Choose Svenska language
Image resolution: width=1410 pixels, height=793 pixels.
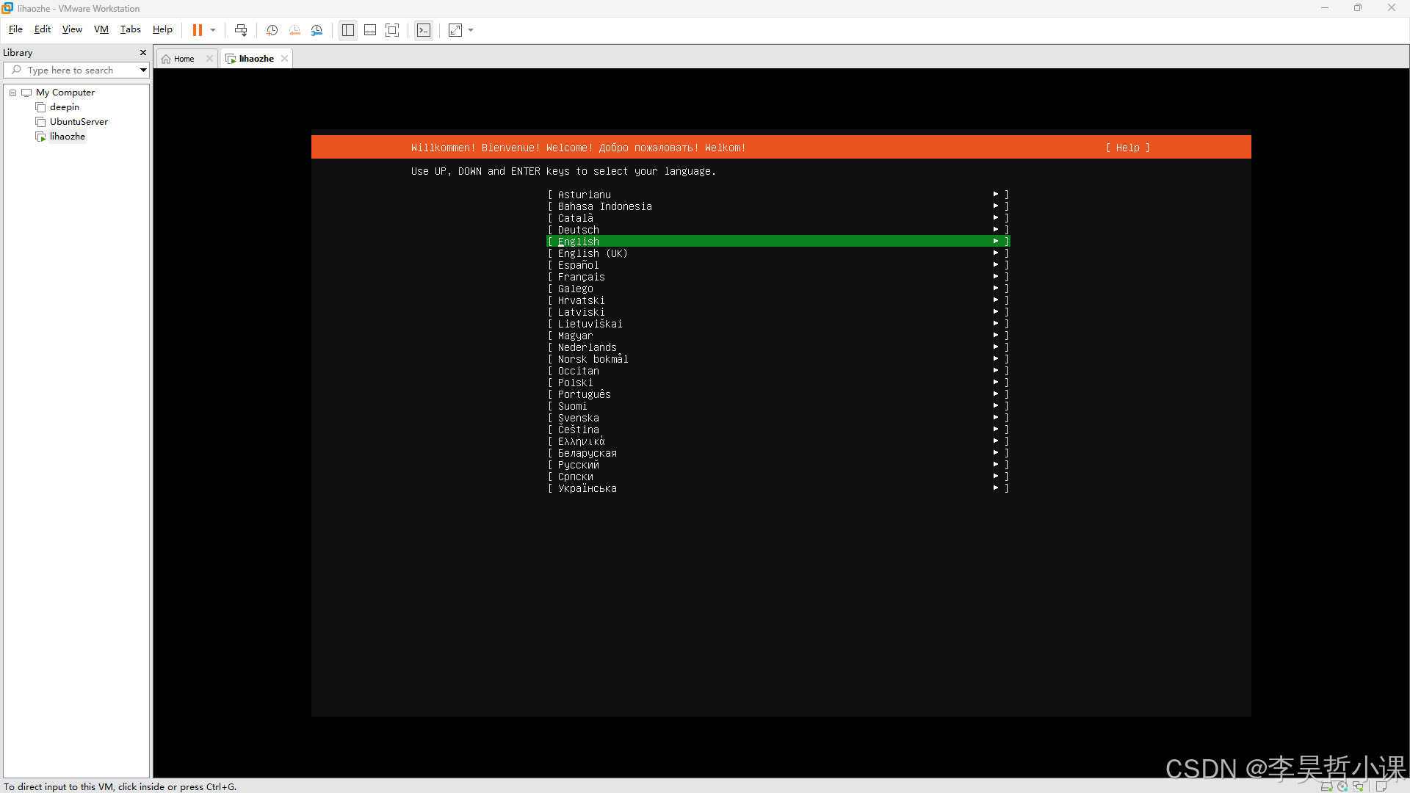pos(778,418)
